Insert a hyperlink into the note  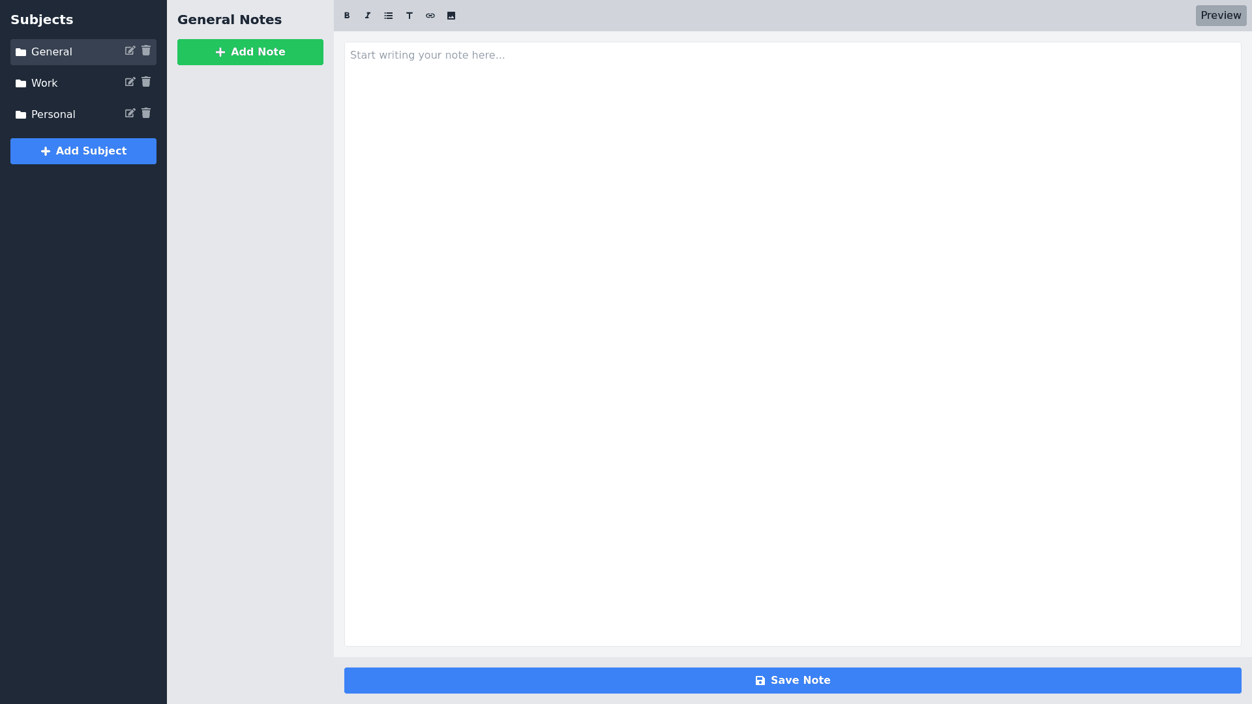[x=430, y=15]
